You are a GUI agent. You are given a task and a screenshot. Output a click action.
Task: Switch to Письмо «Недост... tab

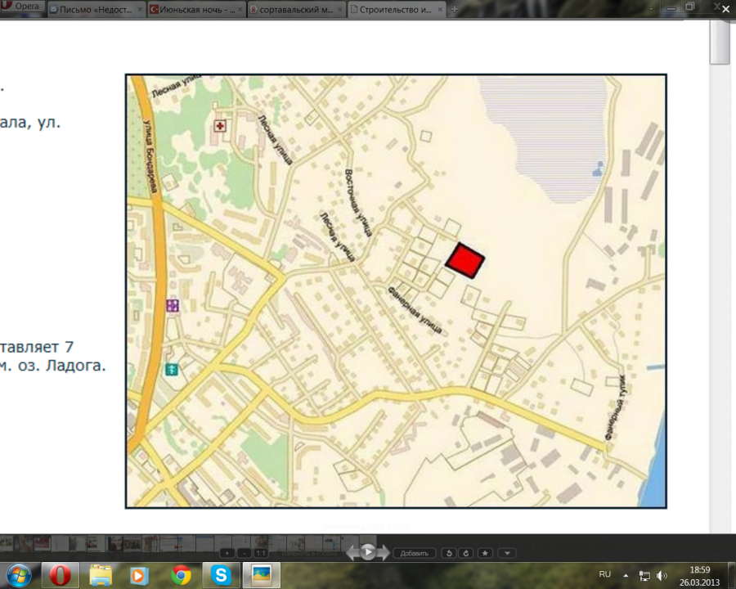(96, 9)
